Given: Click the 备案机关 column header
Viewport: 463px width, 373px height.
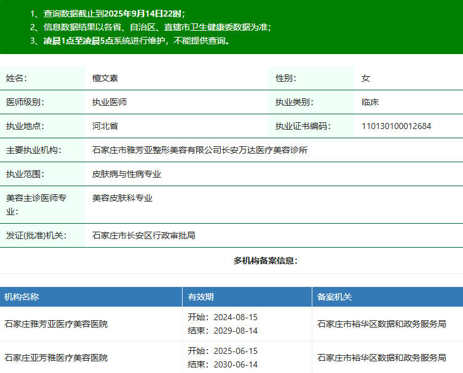Looking at the screenshot, I should tap(334, 297).
